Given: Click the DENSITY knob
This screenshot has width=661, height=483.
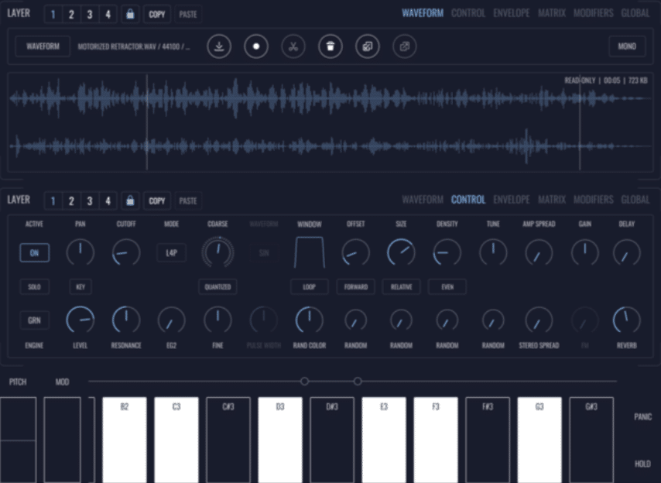Looking at the screenshot, I should (447, 252).
